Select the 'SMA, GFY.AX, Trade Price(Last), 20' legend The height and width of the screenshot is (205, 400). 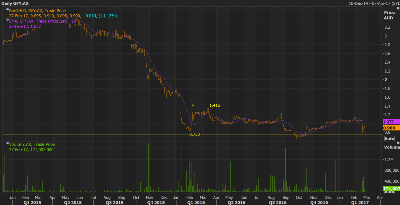coord(42,21)
